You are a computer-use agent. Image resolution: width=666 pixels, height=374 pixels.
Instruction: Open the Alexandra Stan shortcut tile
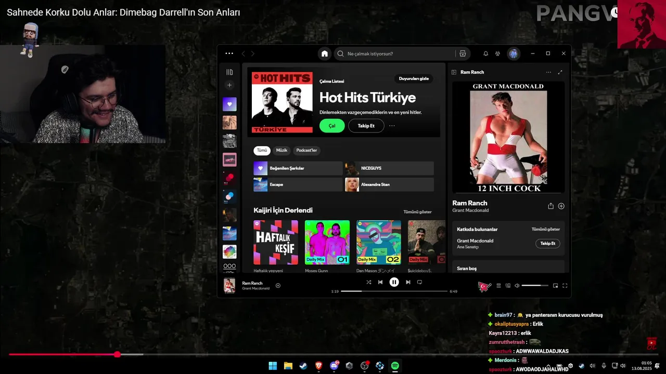[x=389, y=184]
